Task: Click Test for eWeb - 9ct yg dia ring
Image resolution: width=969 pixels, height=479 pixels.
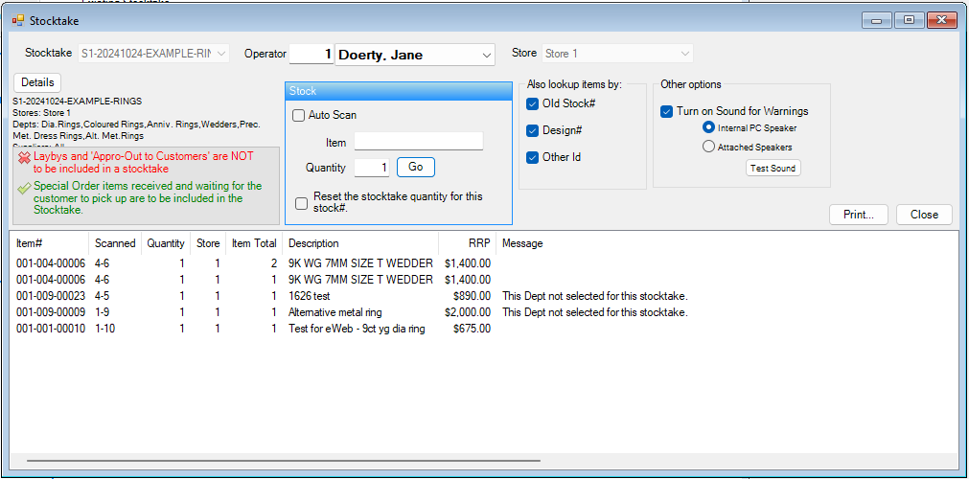Action: pos(358,329)
